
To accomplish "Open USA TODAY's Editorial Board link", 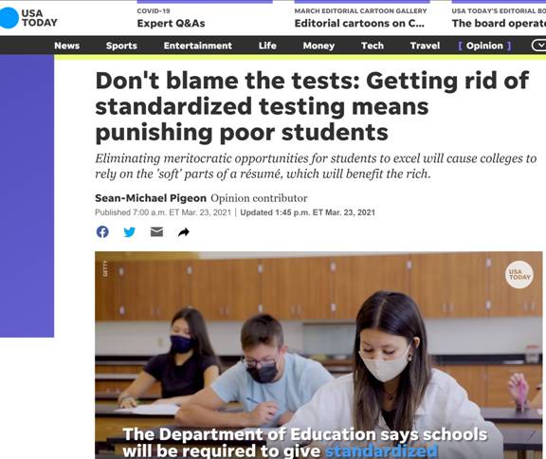I will pyautogui.click(x=499, y=18).
